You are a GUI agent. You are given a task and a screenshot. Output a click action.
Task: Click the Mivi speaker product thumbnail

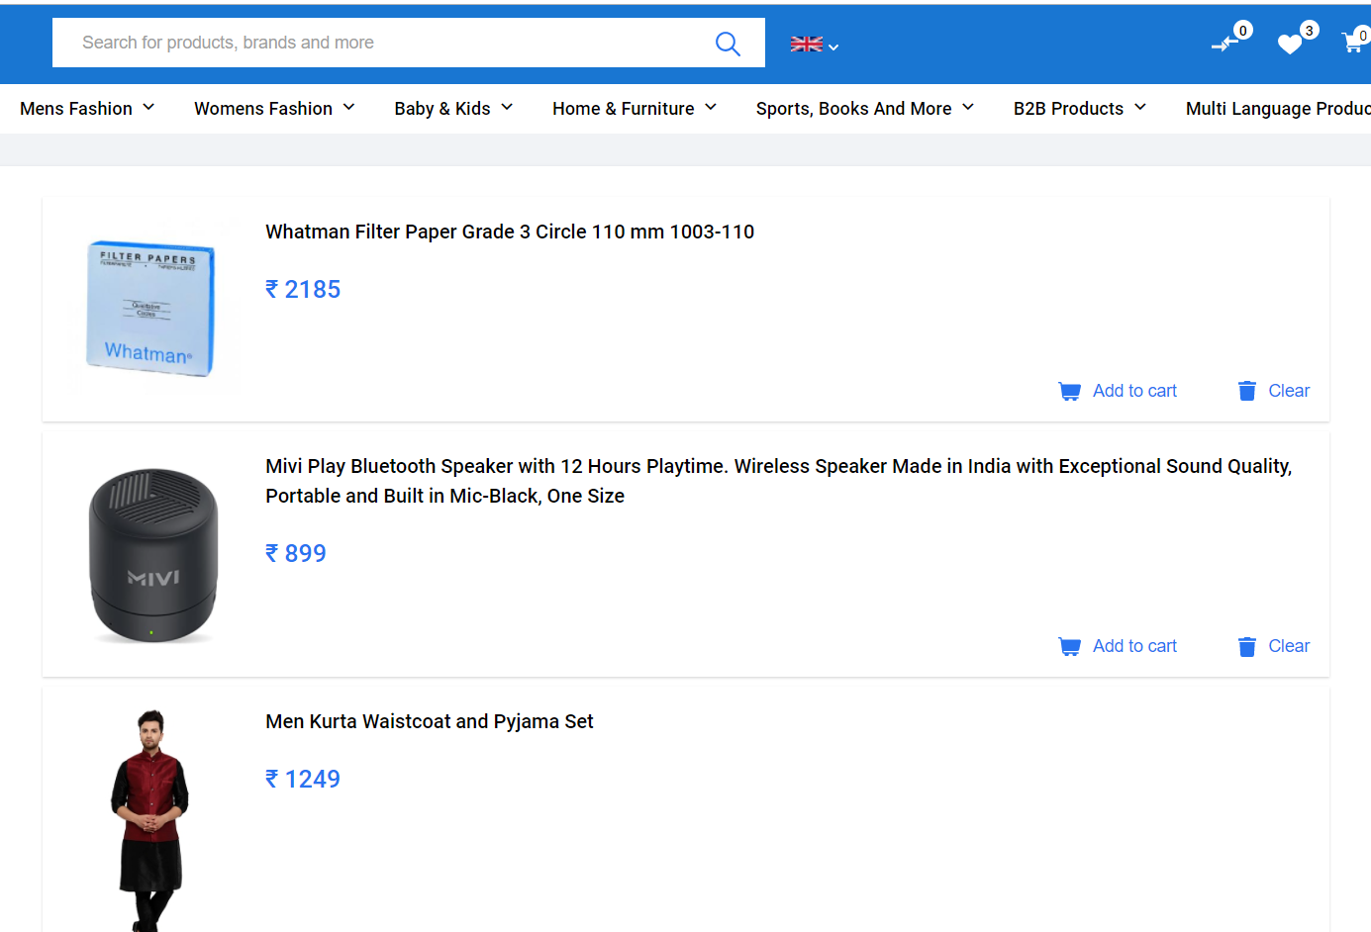pyautogui.click(x=152, y=555)
